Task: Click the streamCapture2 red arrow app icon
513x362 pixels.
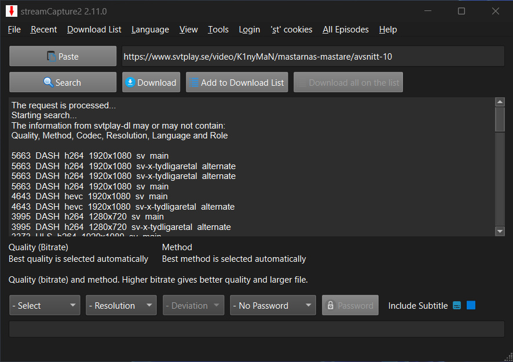Action: (x=12, y=11)
